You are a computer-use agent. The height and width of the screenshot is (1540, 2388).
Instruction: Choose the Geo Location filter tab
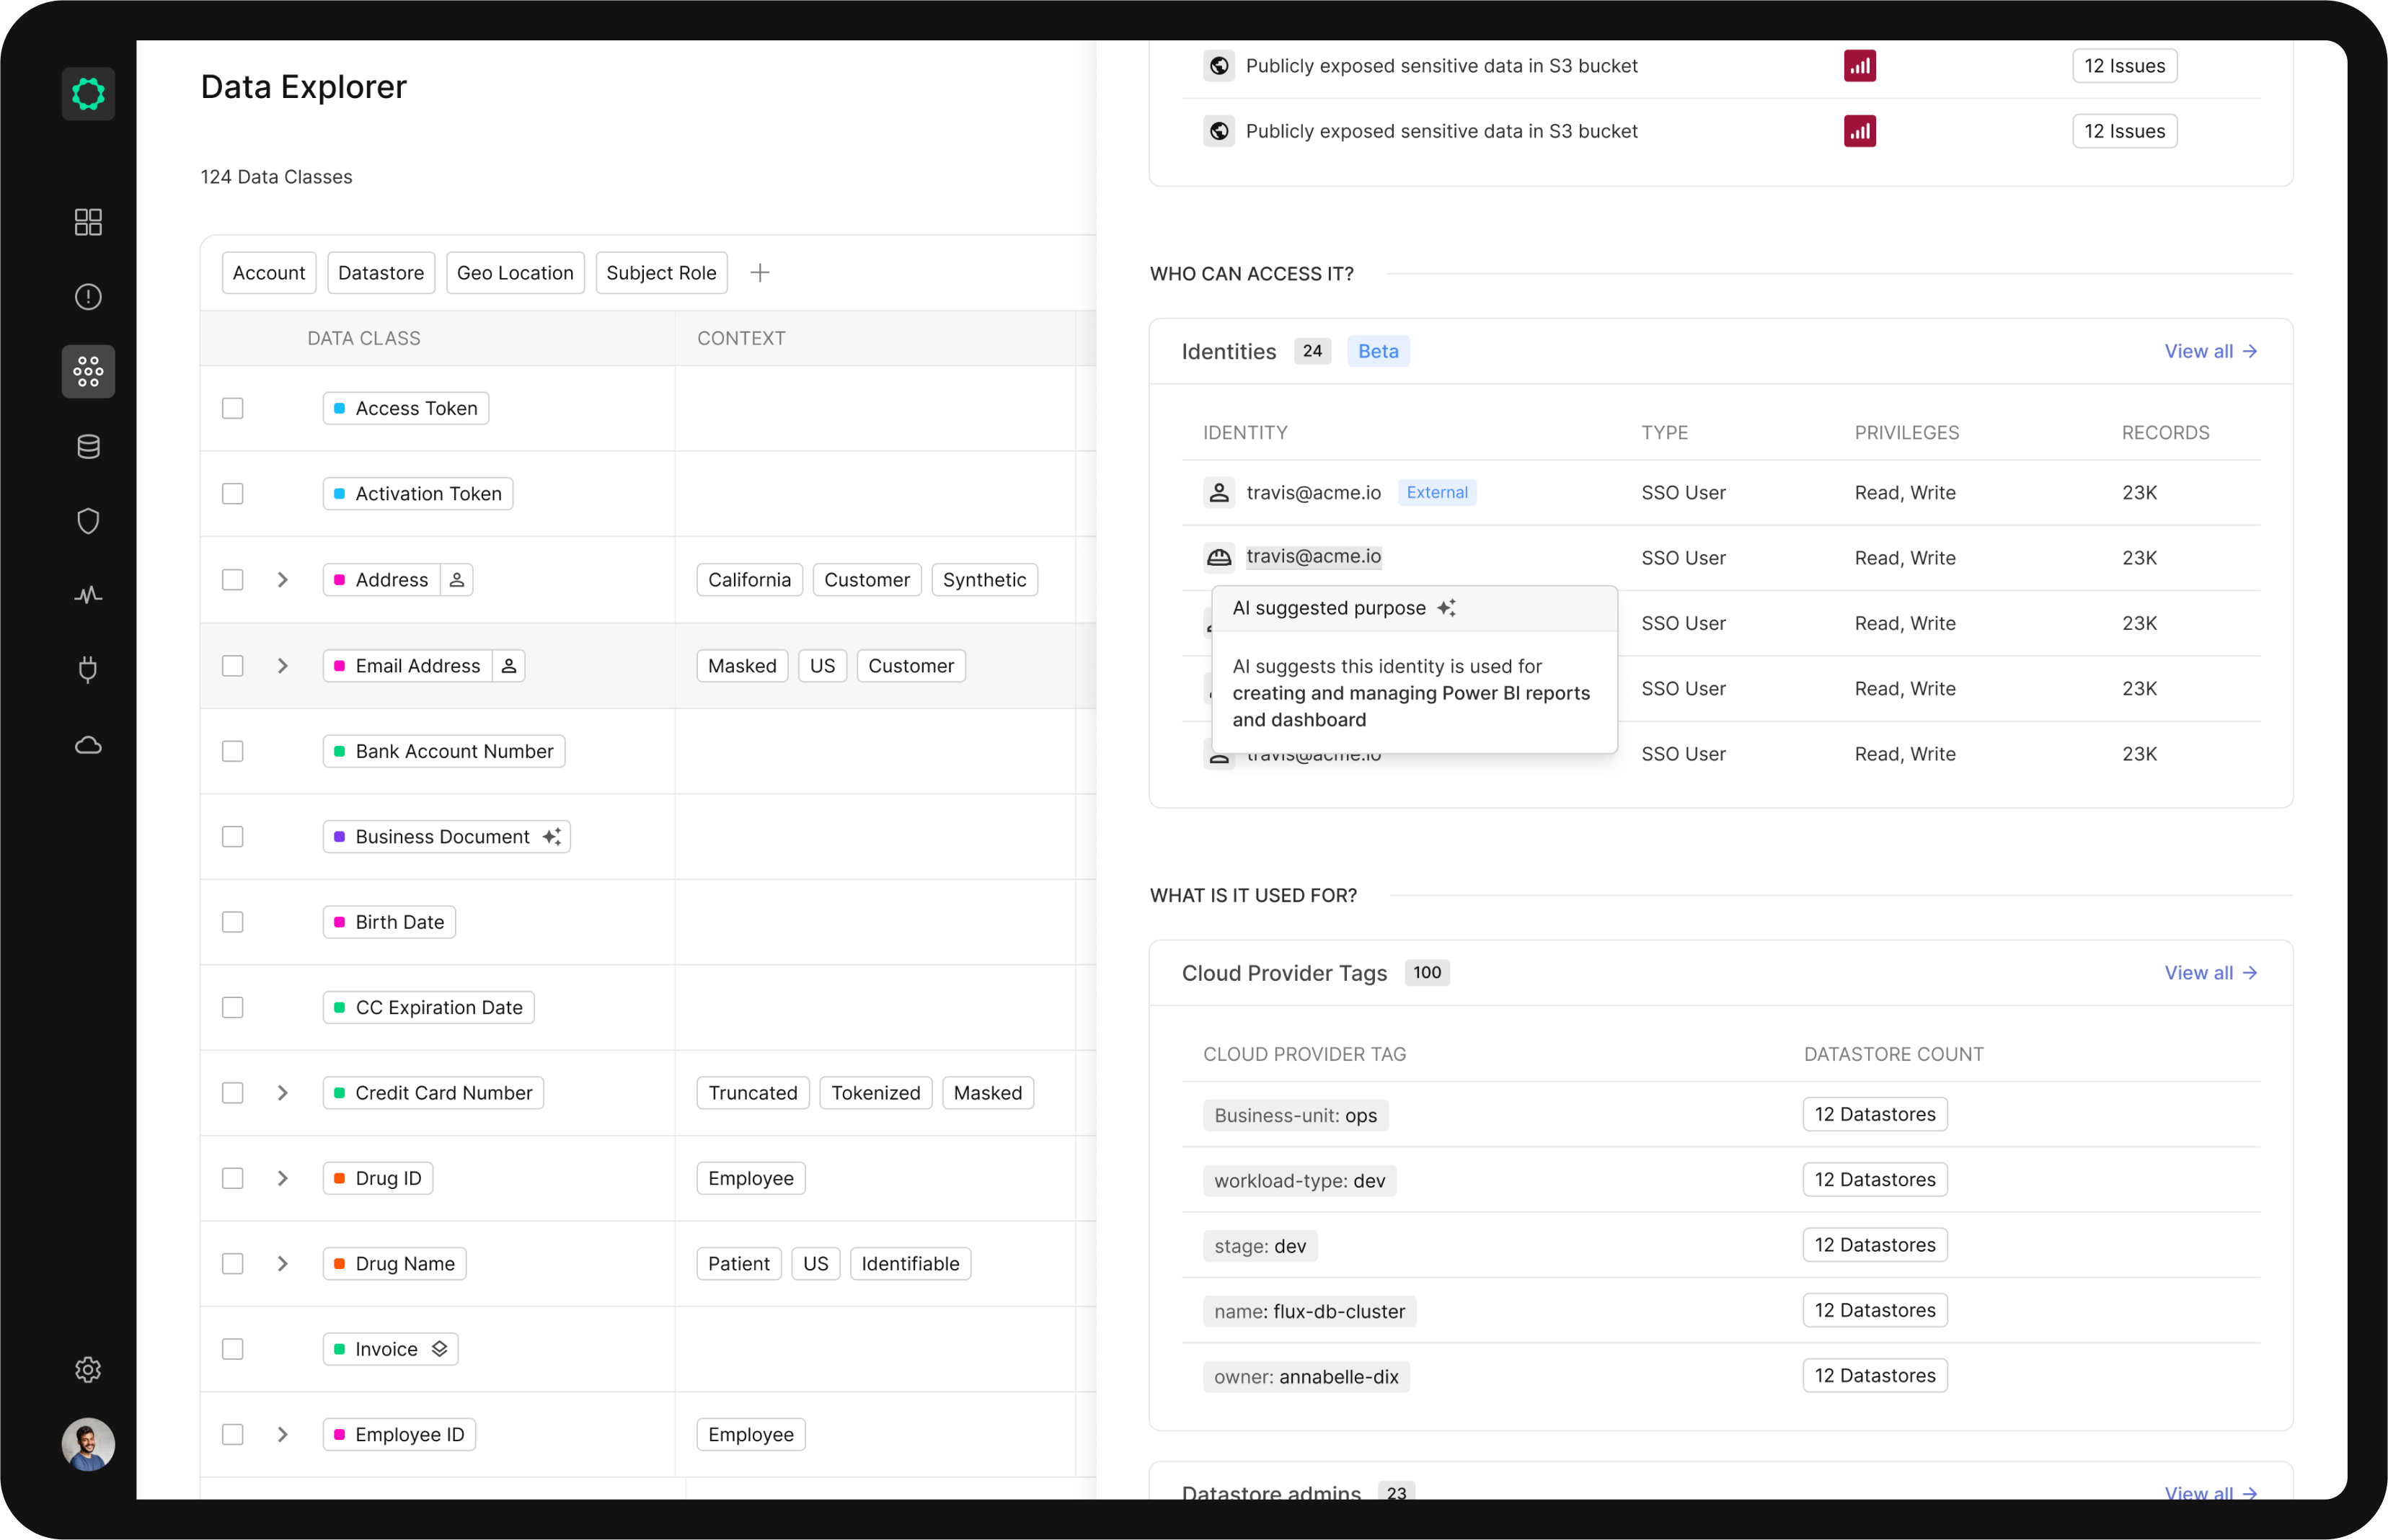tap(514, 273)
